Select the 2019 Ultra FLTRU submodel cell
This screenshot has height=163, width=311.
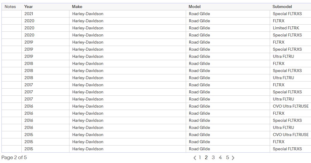click(283, 56)
